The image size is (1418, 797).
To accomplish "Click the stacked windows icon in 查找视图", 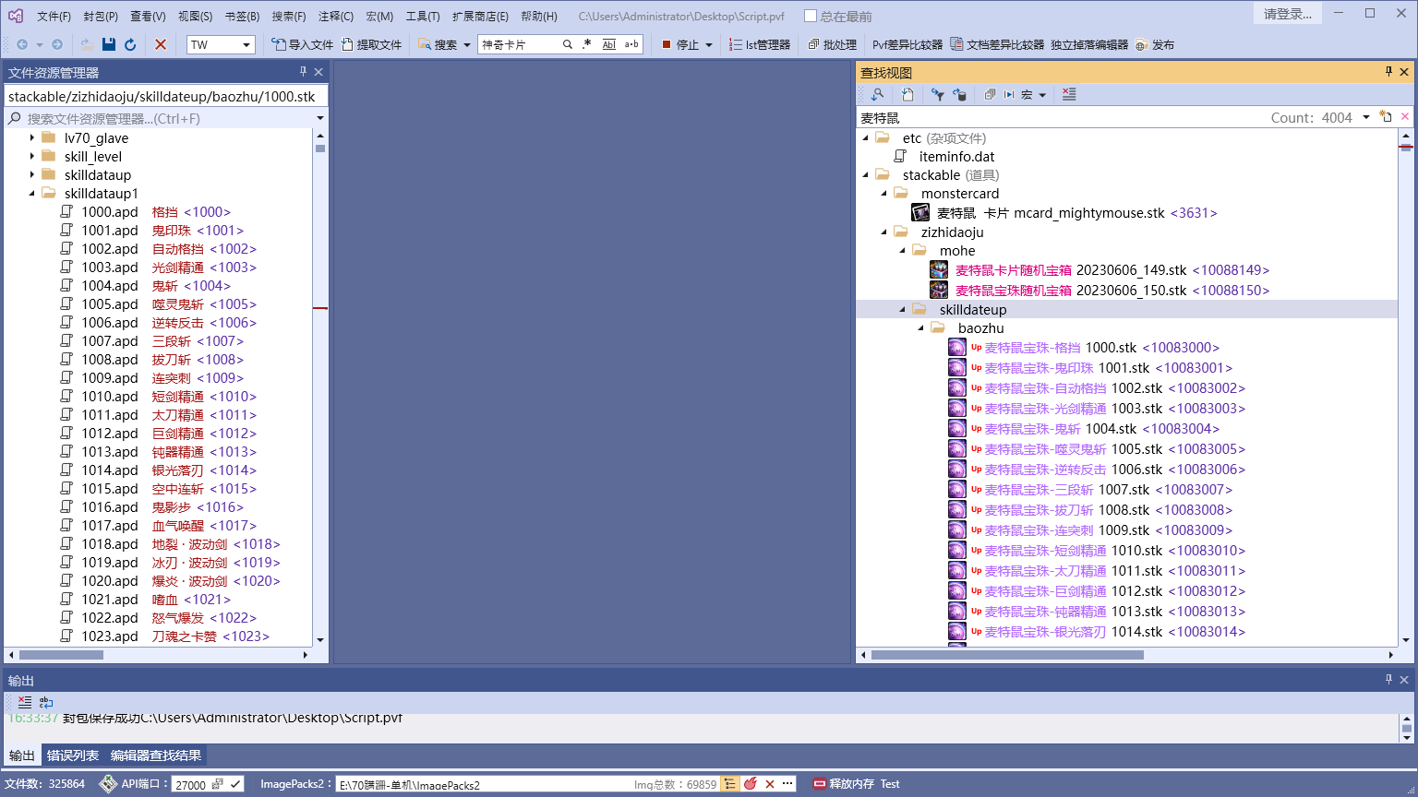I will [990, 94].
